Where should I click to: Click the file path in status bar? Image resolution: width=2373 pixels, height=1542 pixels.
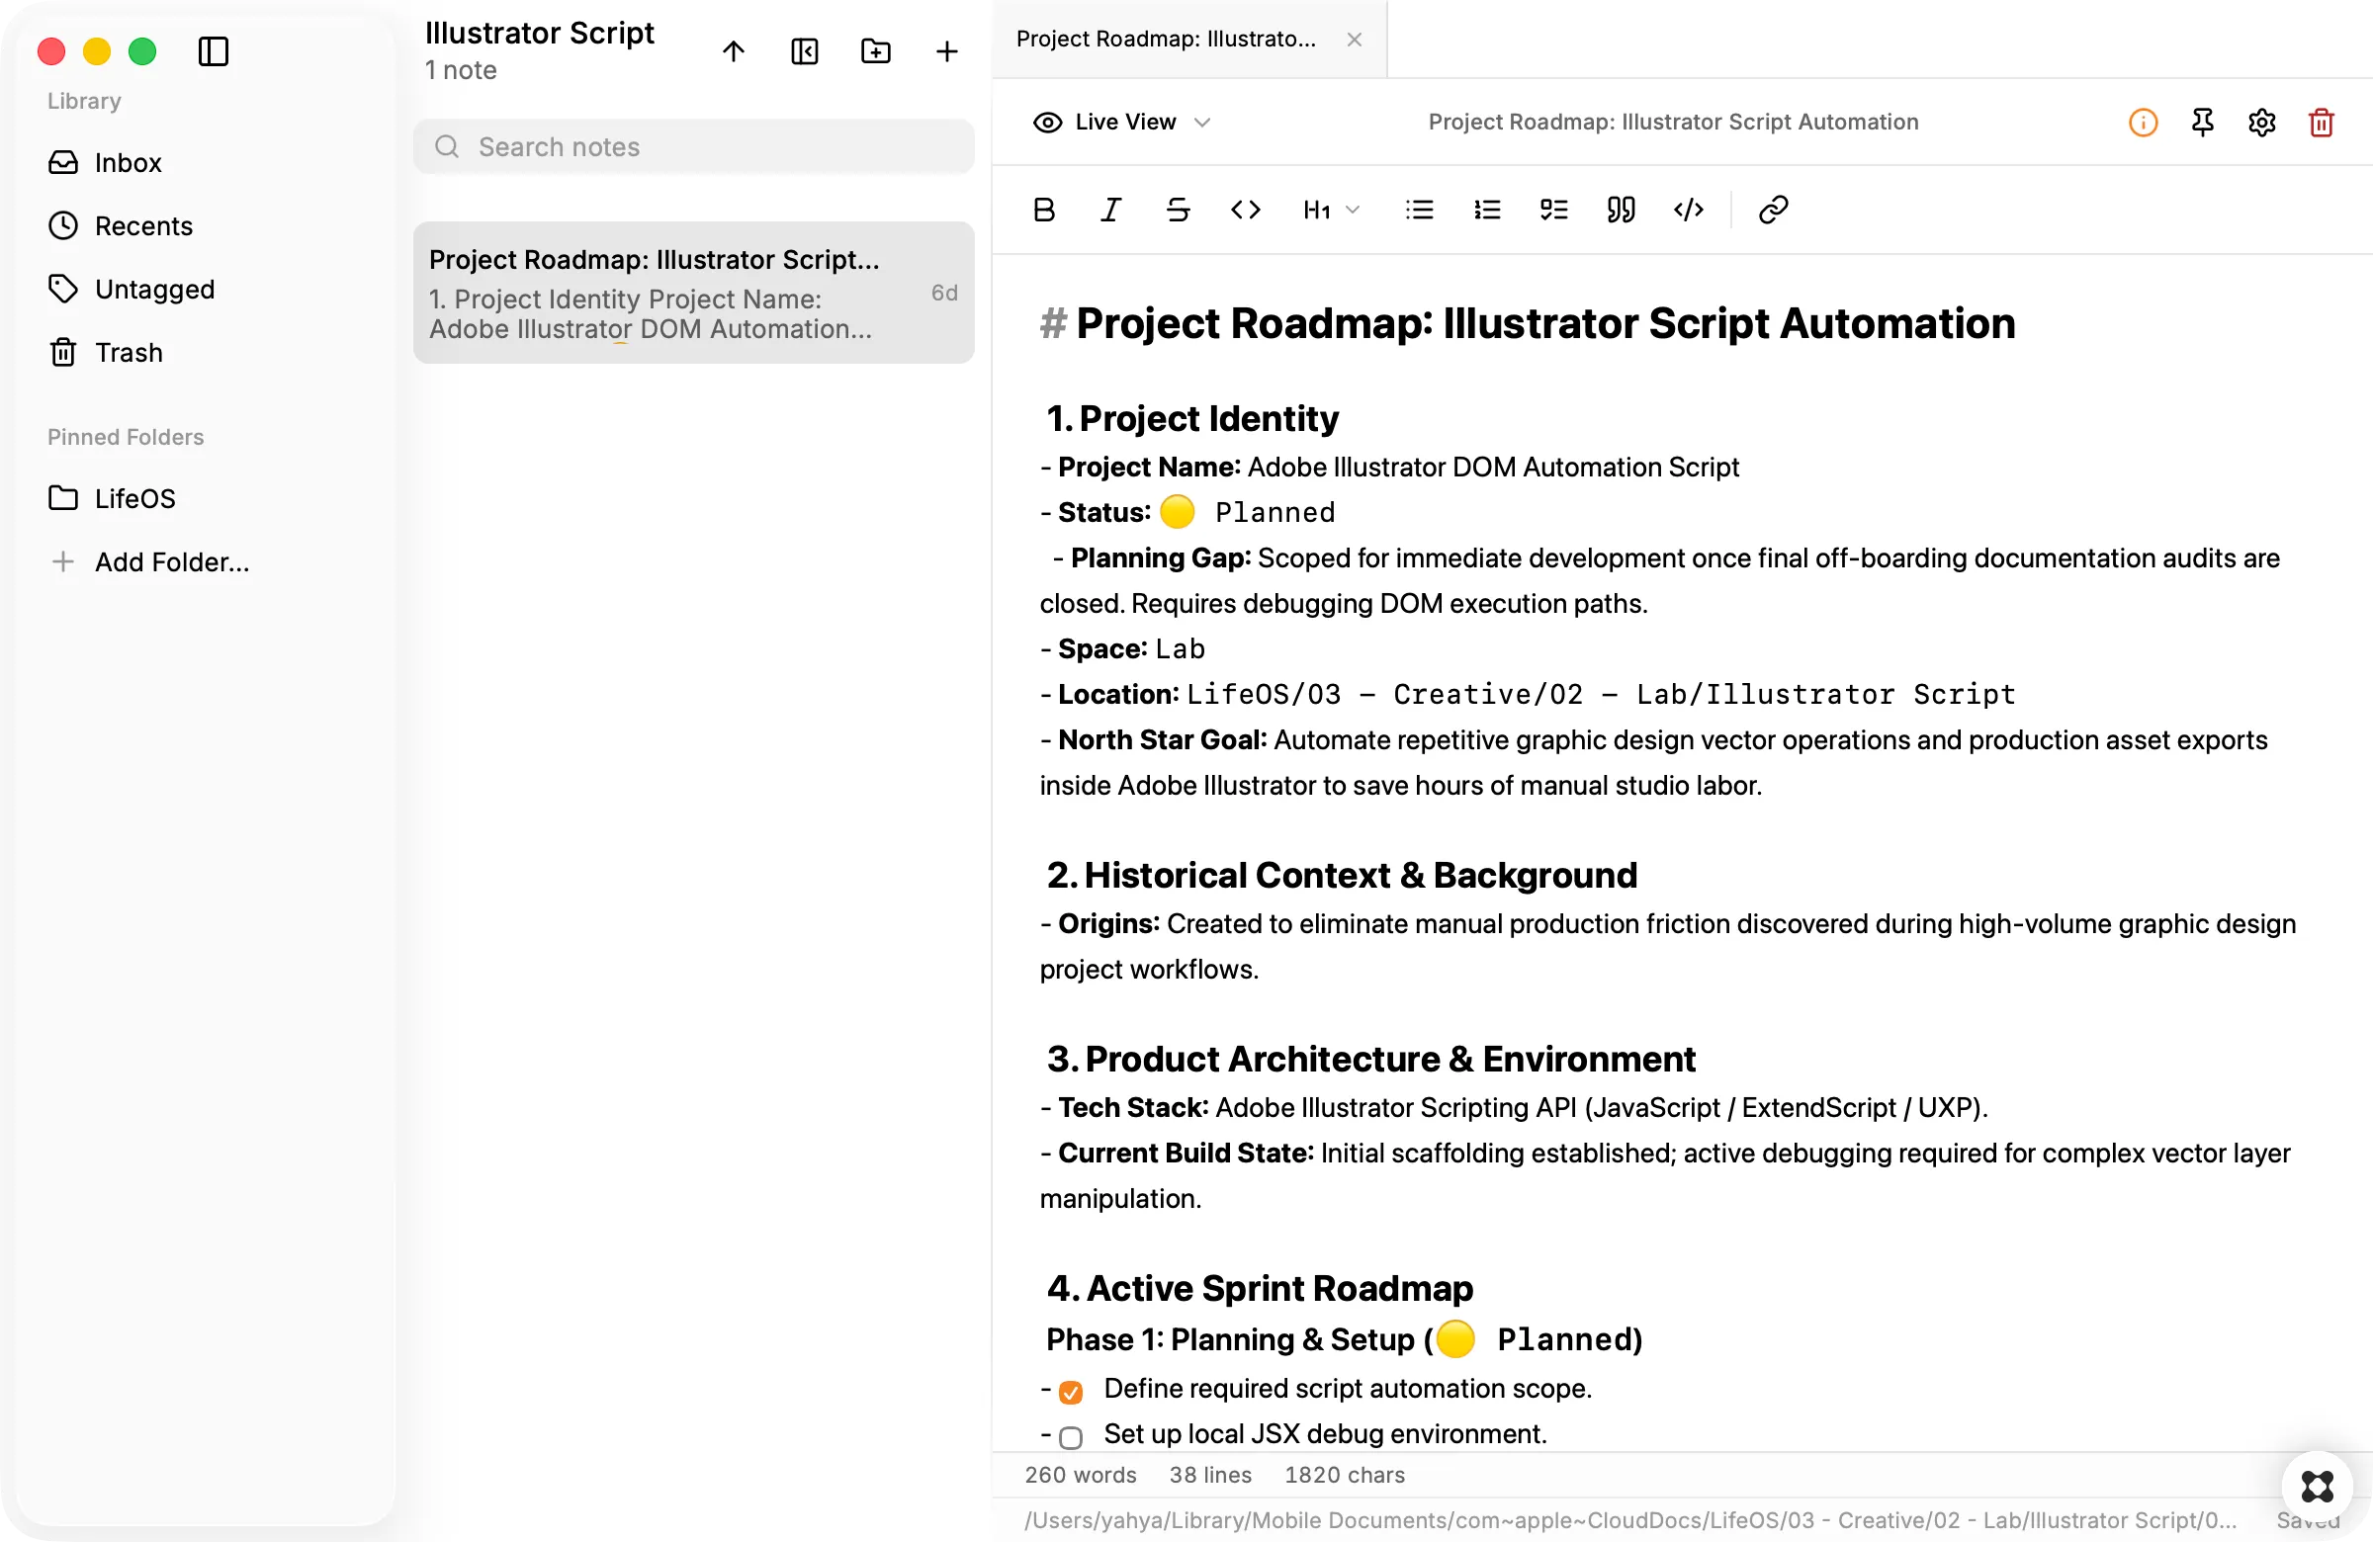[x=1631, y=1520]
